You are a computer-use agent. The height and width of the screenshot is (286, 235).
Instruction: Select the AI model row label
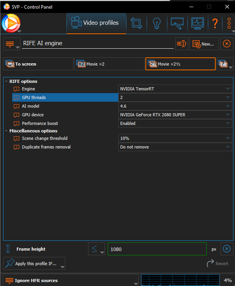coord(31,106)
